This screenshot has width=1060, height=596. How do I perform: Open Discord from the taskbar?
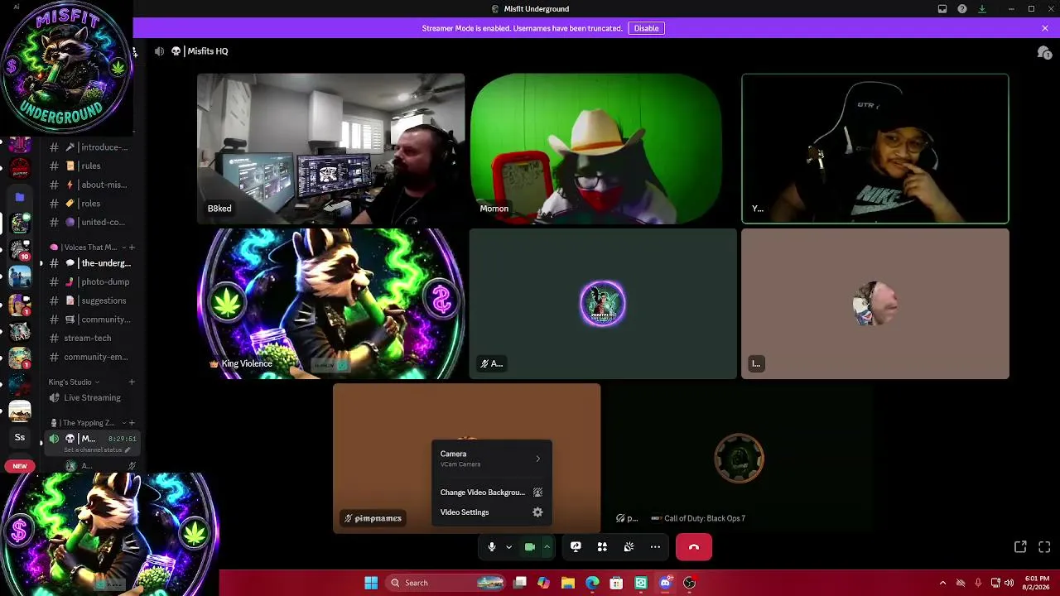click(x=665, y=583)
